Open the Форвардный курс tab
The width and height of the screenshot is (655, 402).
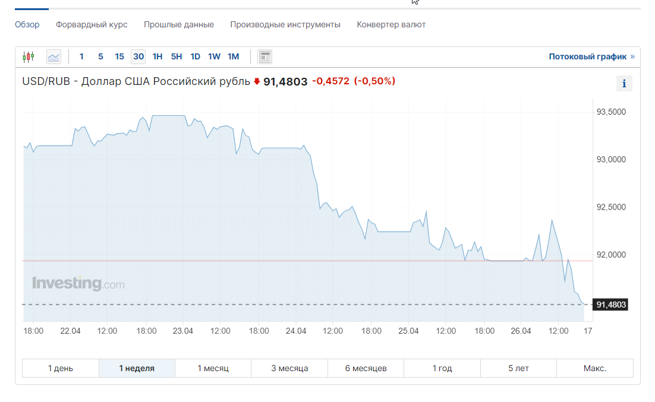click(x=92, y=24)
